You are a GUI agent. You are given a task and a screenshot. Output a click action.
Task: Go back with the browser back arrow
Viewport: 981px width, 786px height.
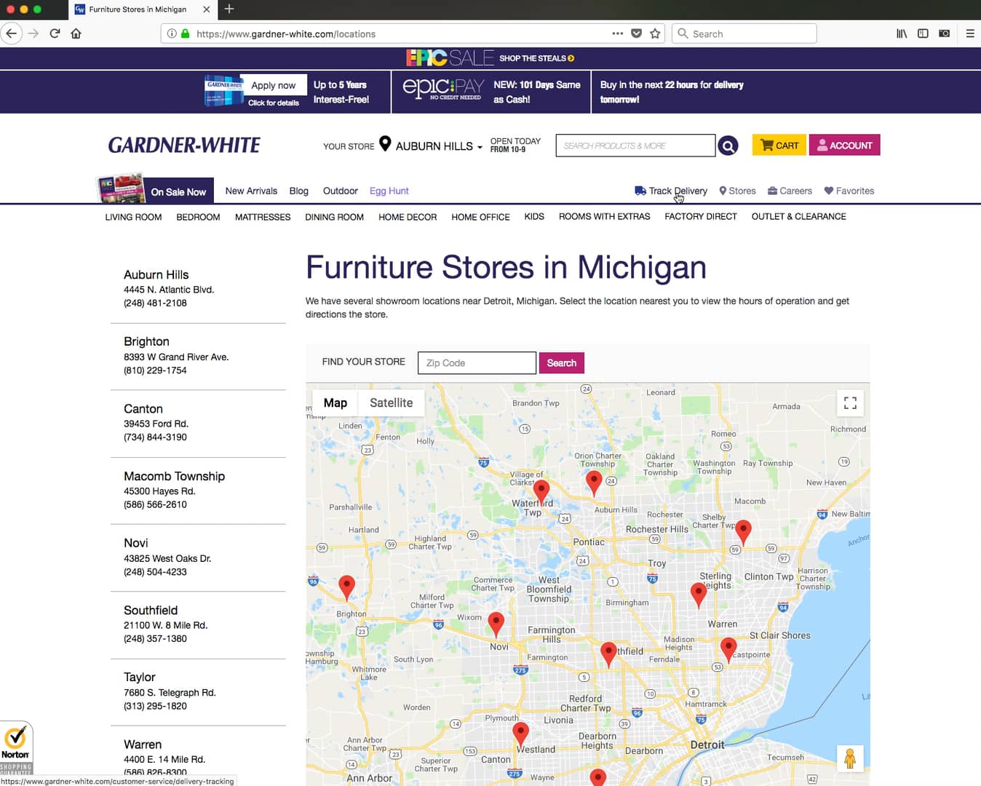coord(11,33)
